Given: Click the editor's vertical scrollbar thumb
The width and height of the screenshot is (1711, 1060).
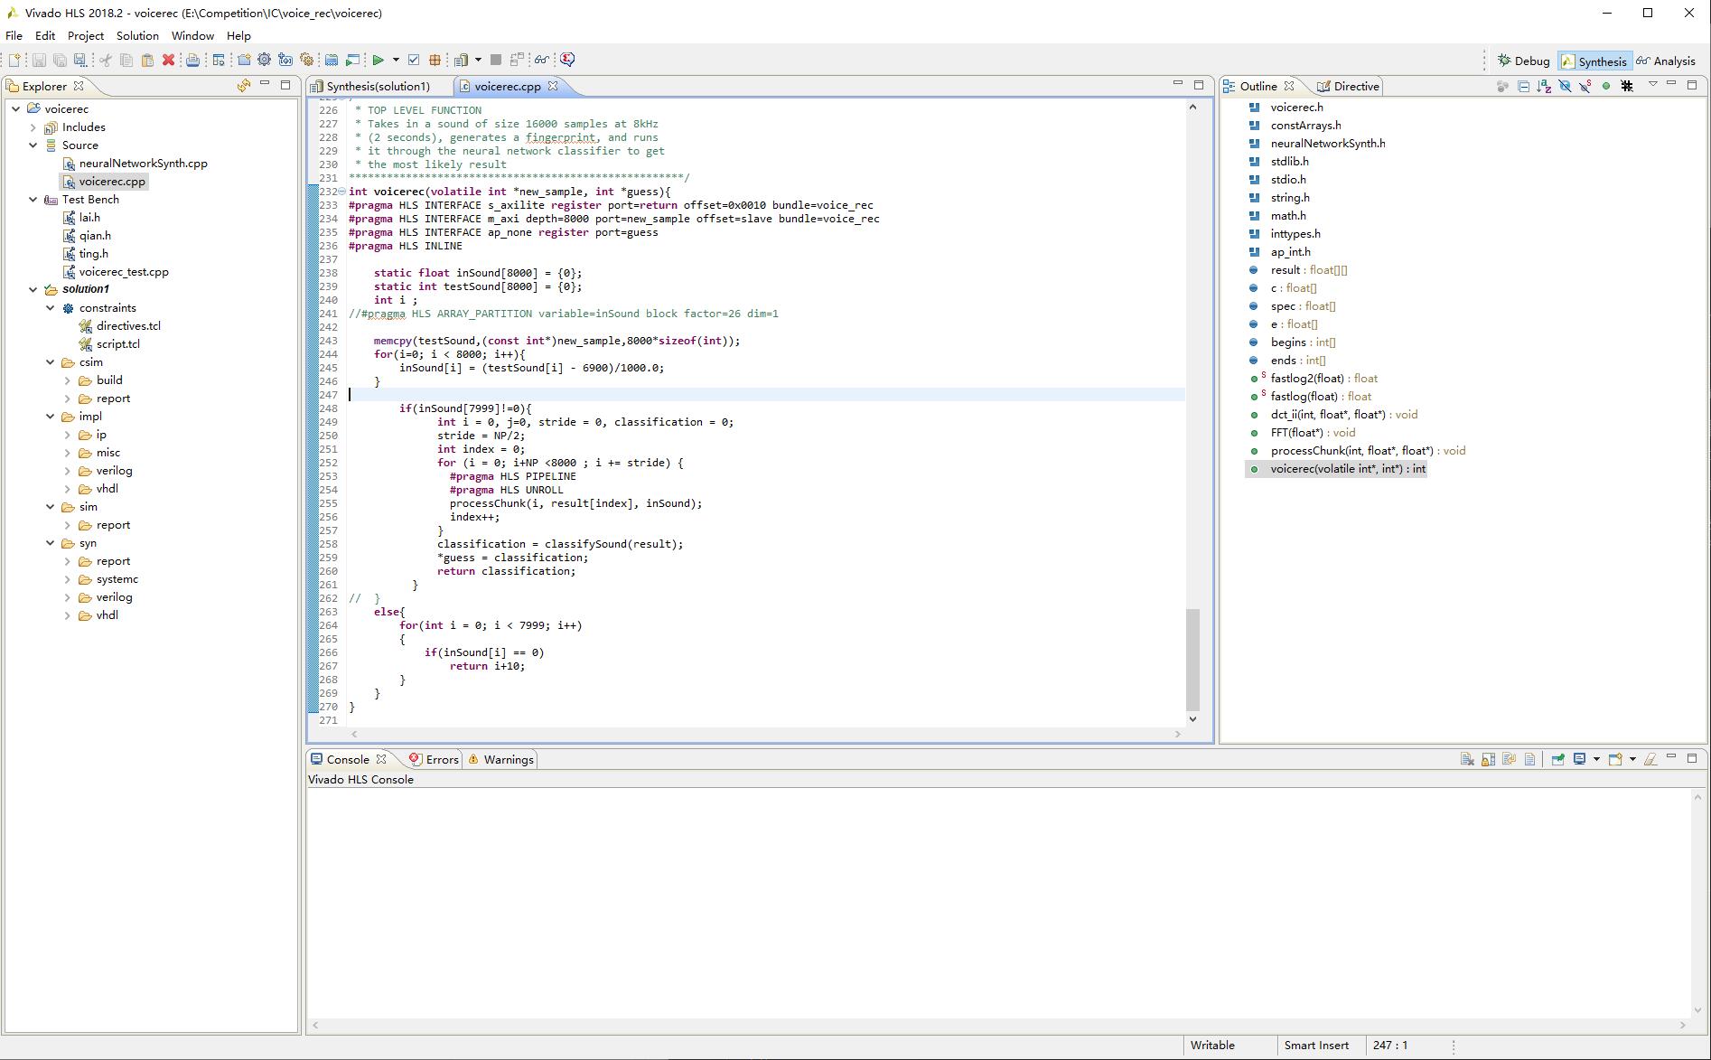Looking at the screenshot, I should [1192, 659].
